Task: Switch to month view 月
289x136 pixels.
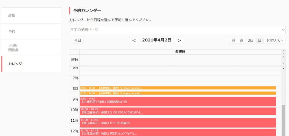Action: tap(233, 41)
